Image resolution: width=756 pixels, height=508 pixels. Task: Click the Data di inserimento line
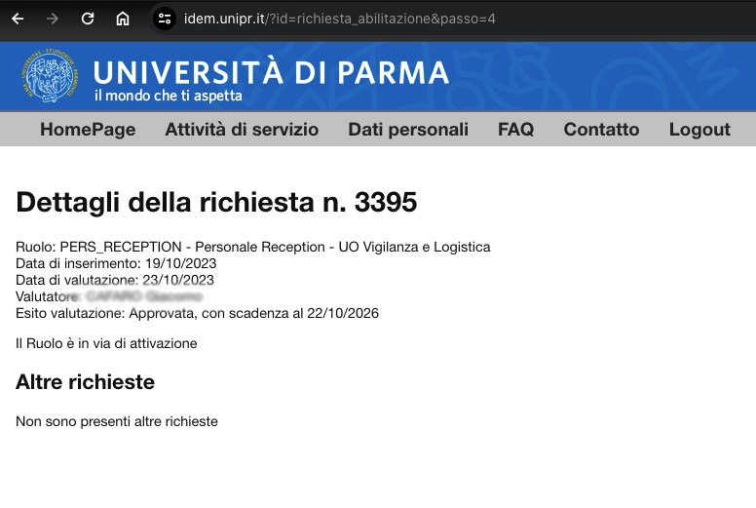(x=116, y=263)
